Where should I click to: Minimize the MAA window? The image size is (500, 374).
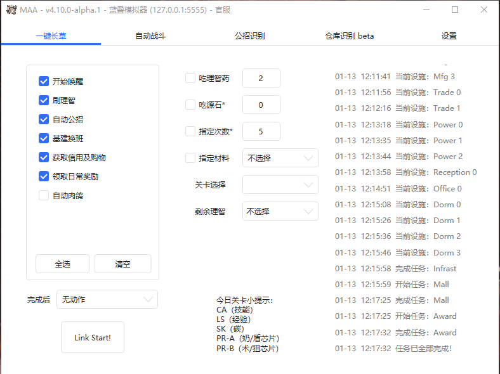point(426,10)
